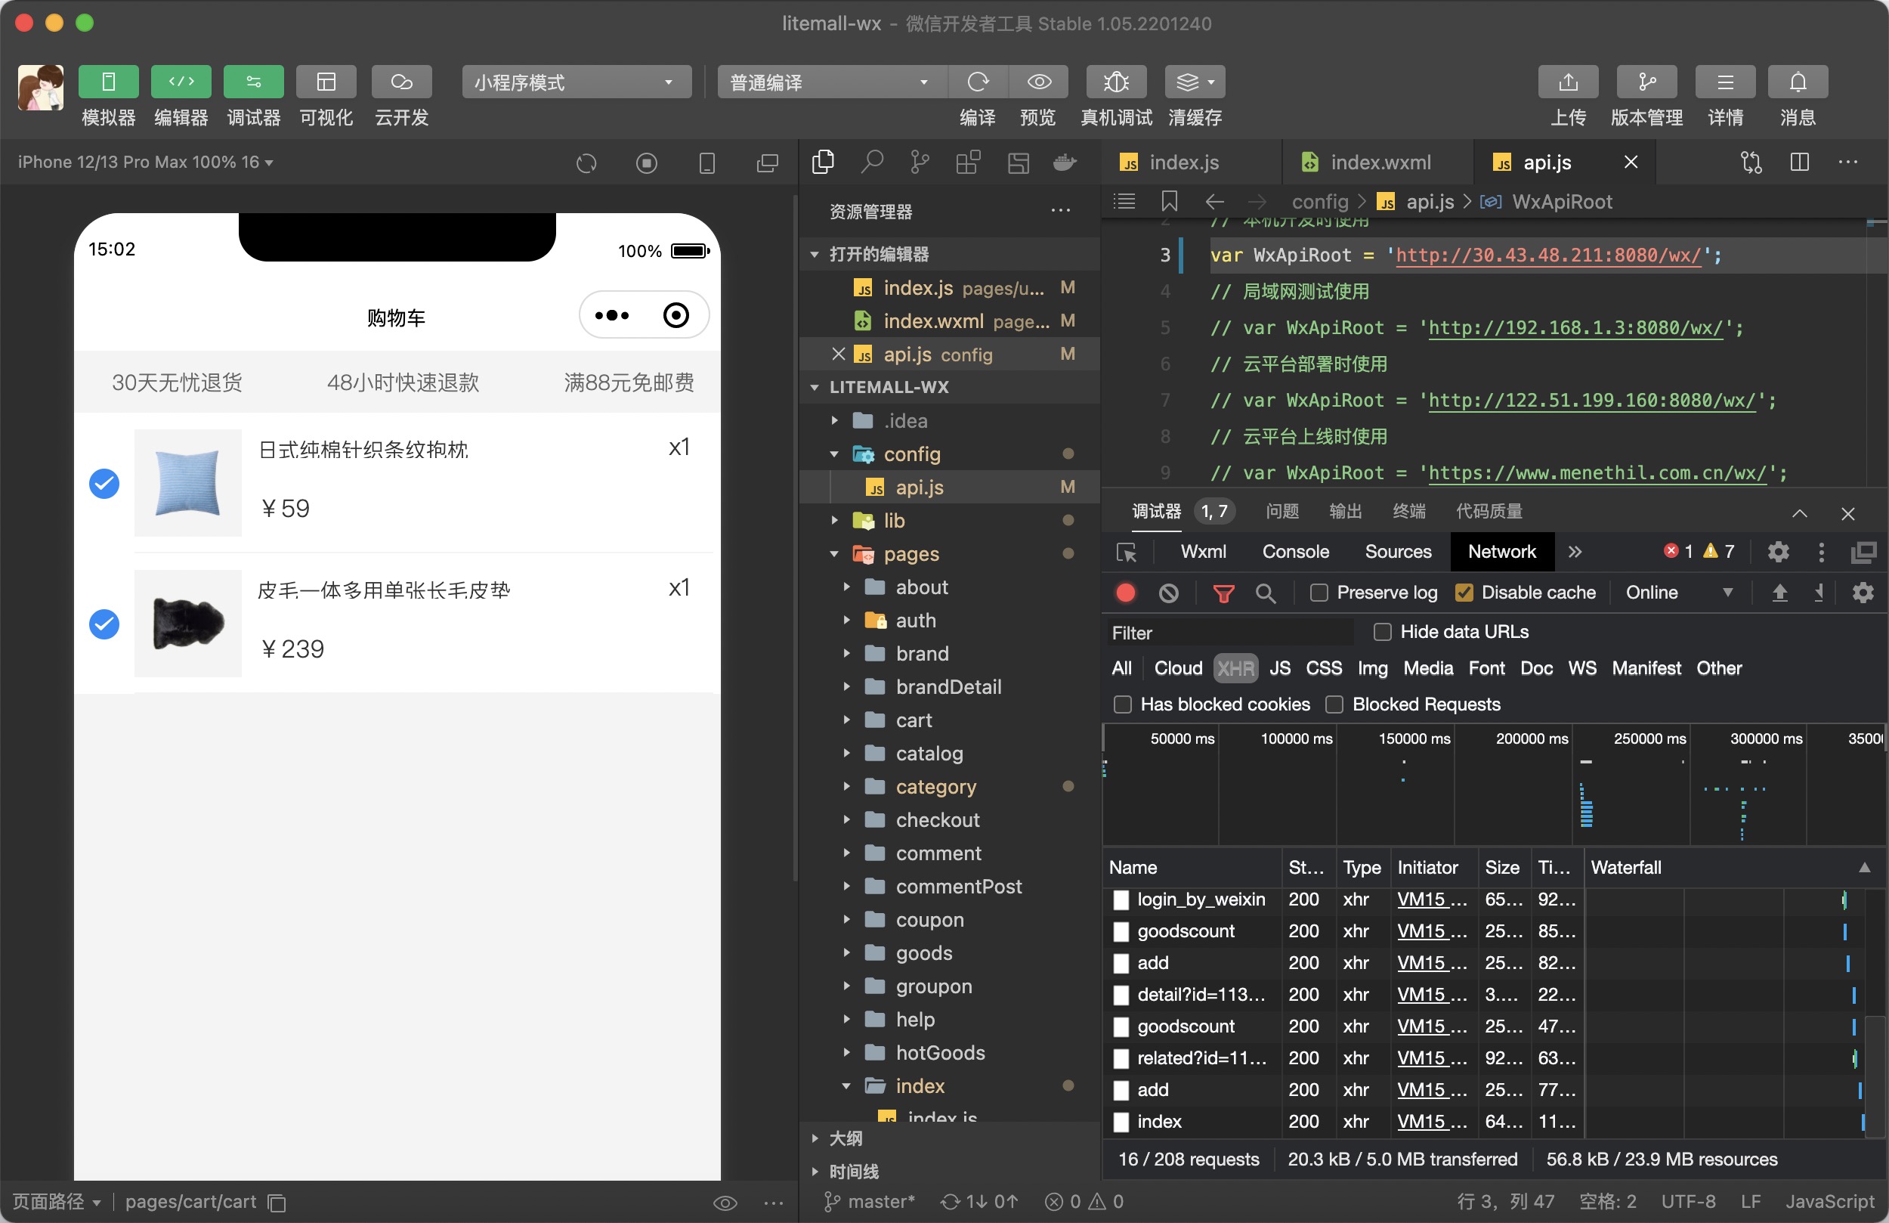The height and width of the screenshot is (1223, 1889).
Task: Enable Disable cache checkbox
Action: (x=1464, y=593)
